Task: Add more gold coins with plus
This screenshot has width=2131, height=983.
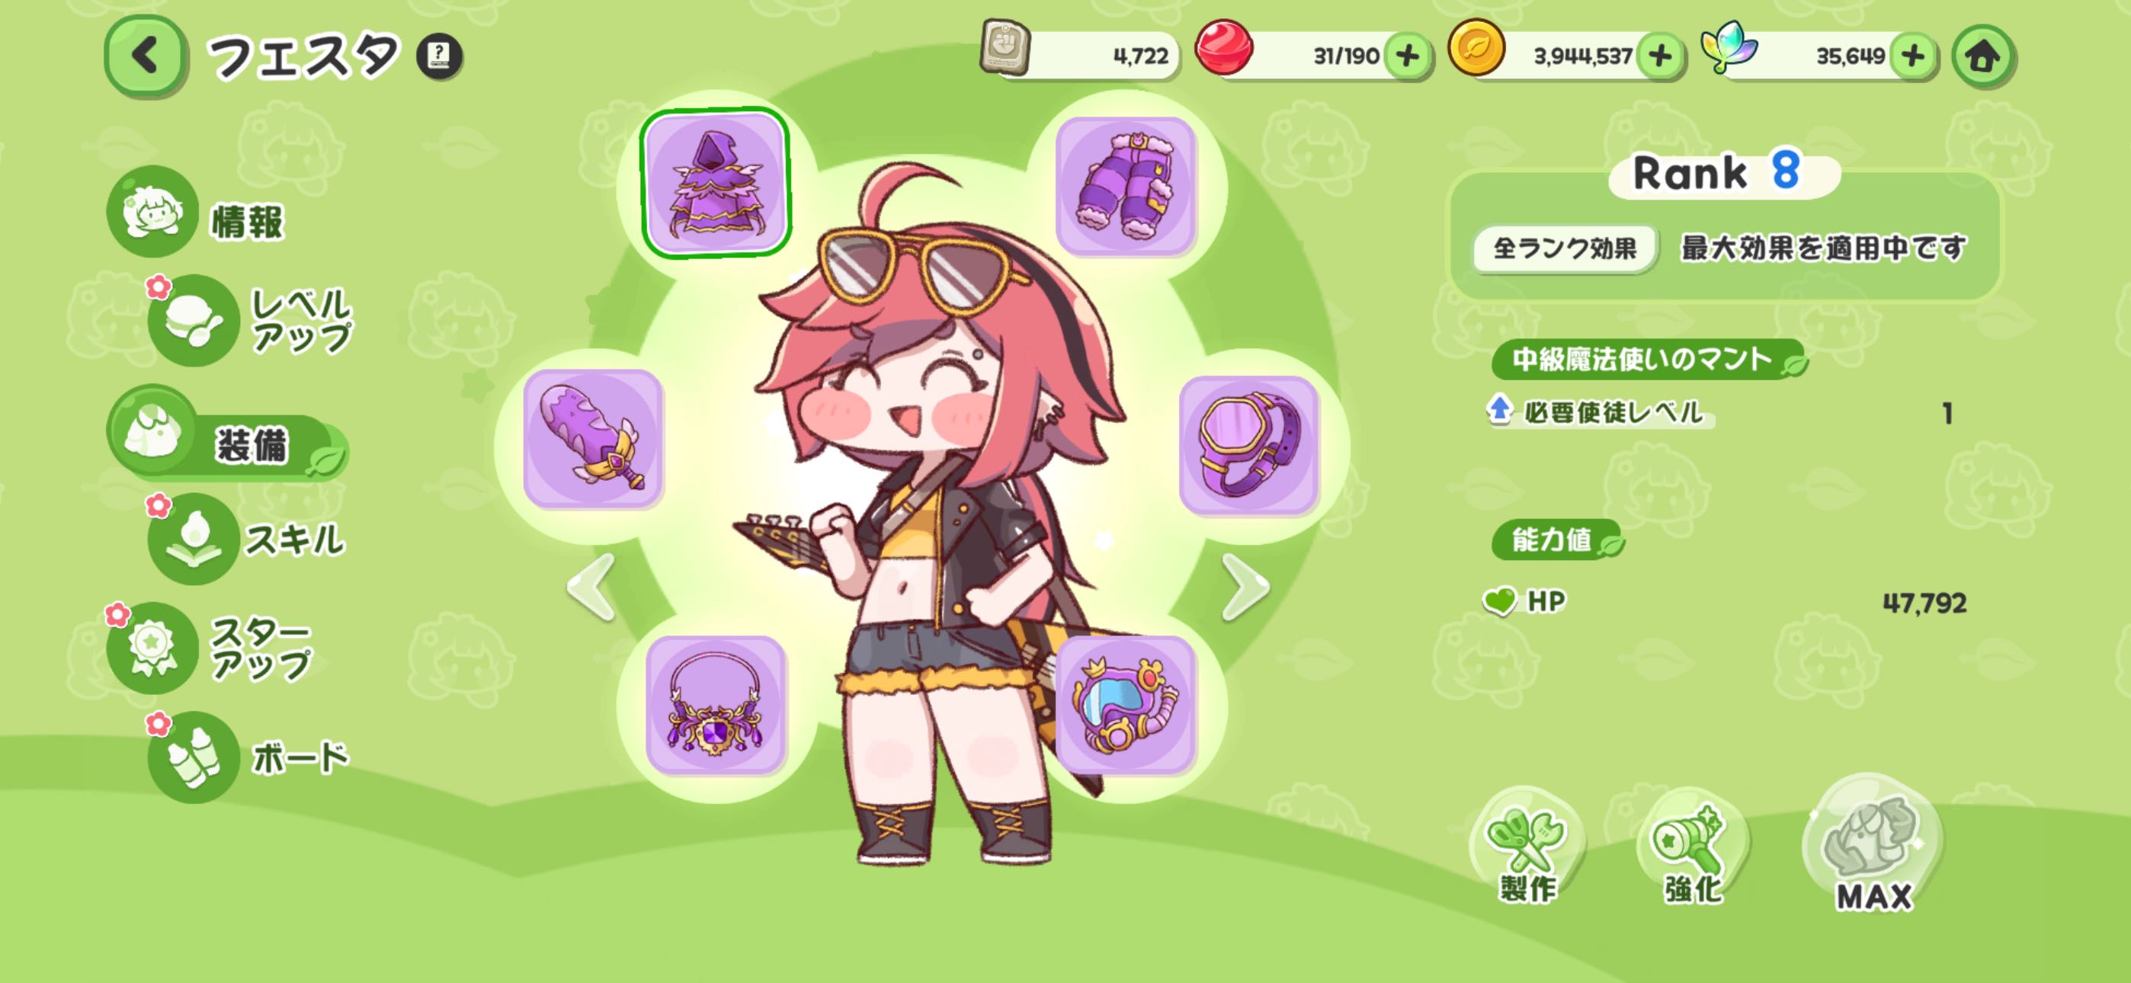Action: pos(1660,56)
